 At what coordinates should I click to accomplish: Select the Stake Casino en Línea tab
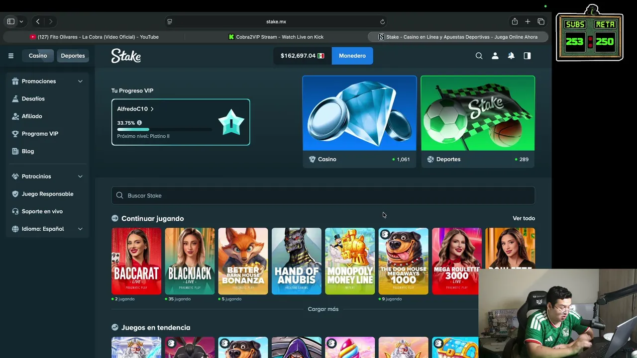pyautogui.click(x=458, y=37)
